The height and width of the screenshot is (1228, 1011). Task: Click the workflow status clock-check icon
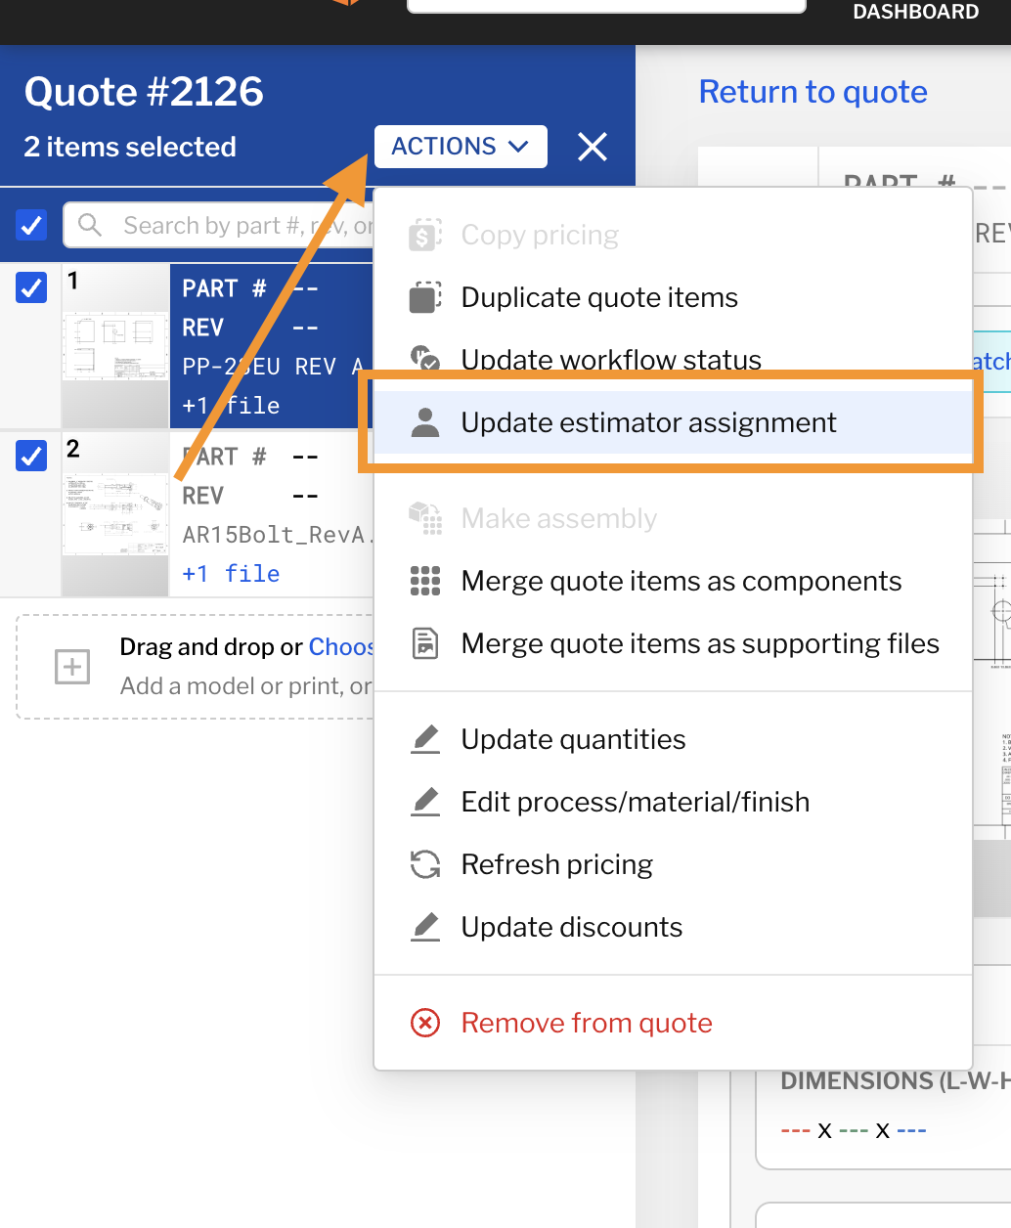click(x=425, y=358)
